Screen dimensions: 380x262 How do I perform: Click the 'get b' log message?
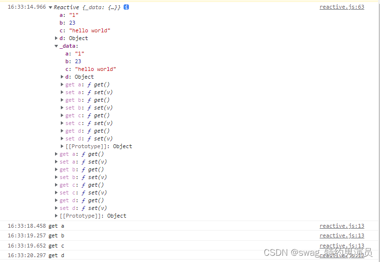click(56, 236)
